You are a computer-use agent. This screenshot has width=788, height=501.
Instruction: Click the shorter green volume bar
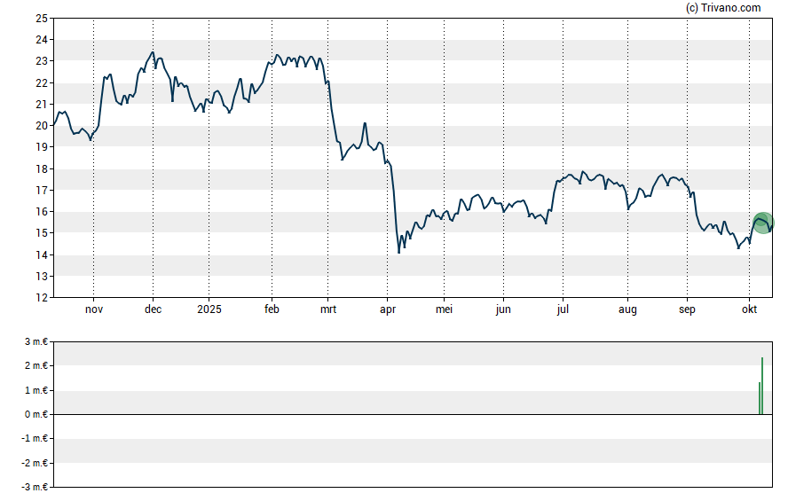[x=760, y=398]
